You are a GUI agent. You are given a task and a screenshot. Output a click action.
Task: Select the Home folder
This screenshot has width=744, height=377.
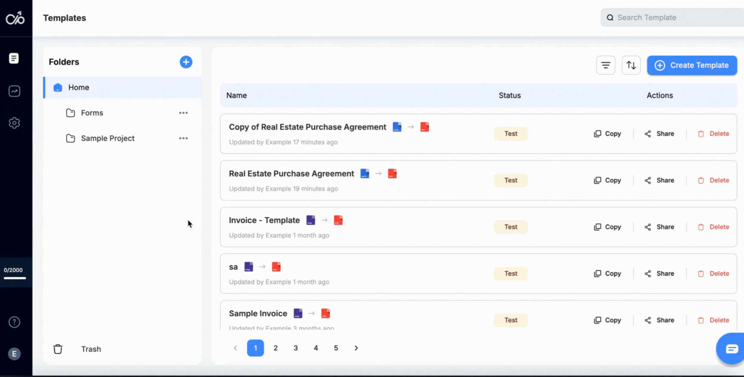[79, 88]
